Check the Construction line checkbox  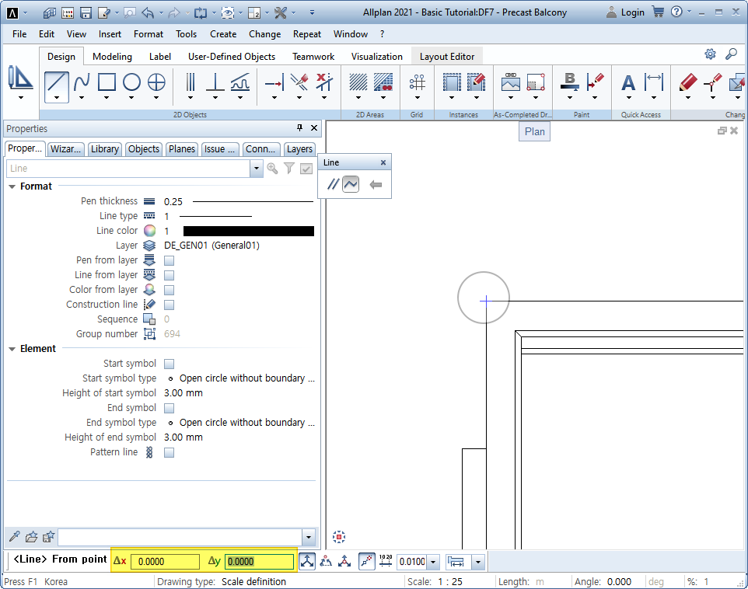(169, 305)
